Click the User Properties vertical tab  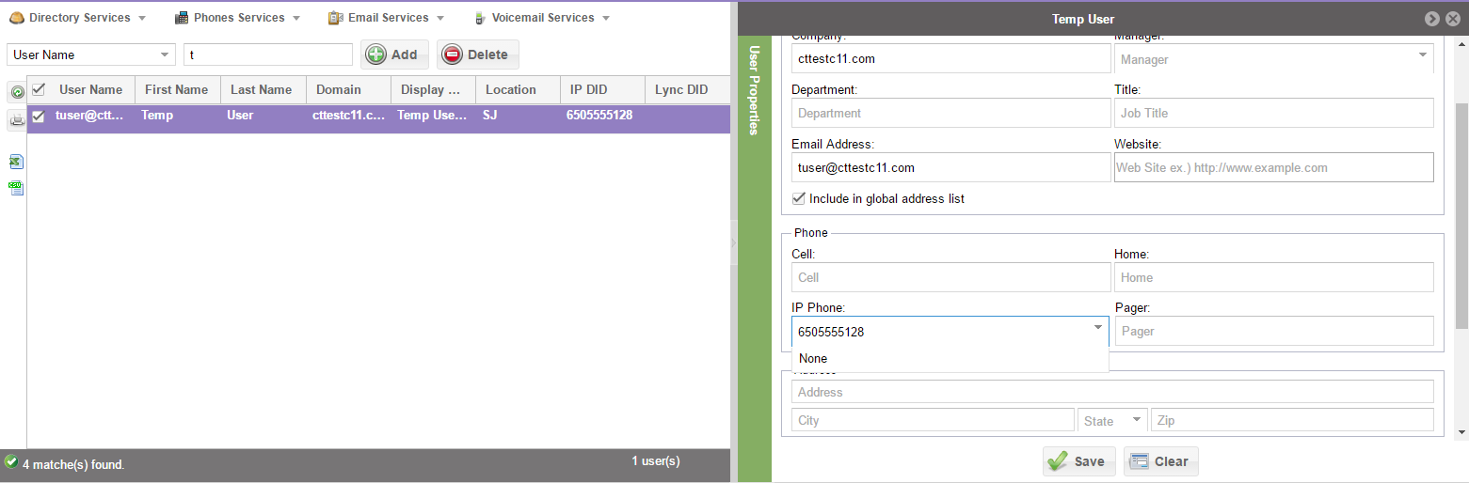point(754,89)
